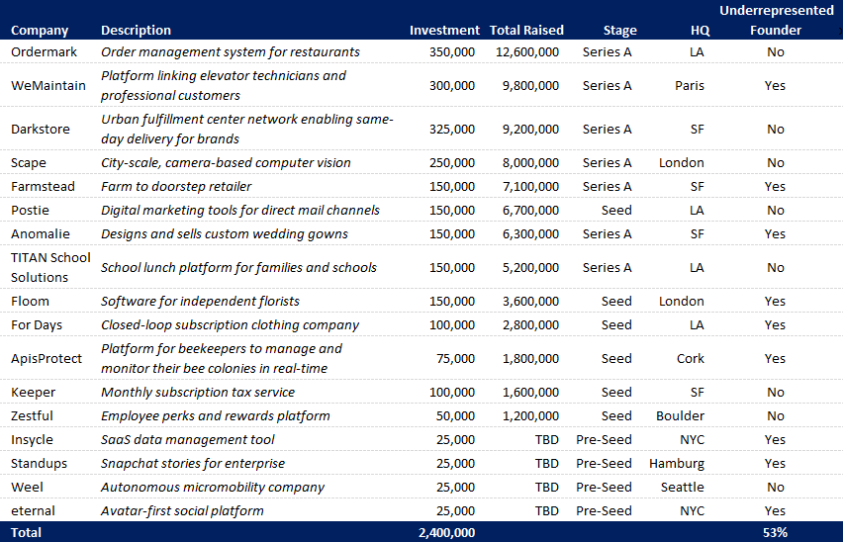Select the Postie company cell
Viewport: 843px width, 542px height.
coord(30,210)
